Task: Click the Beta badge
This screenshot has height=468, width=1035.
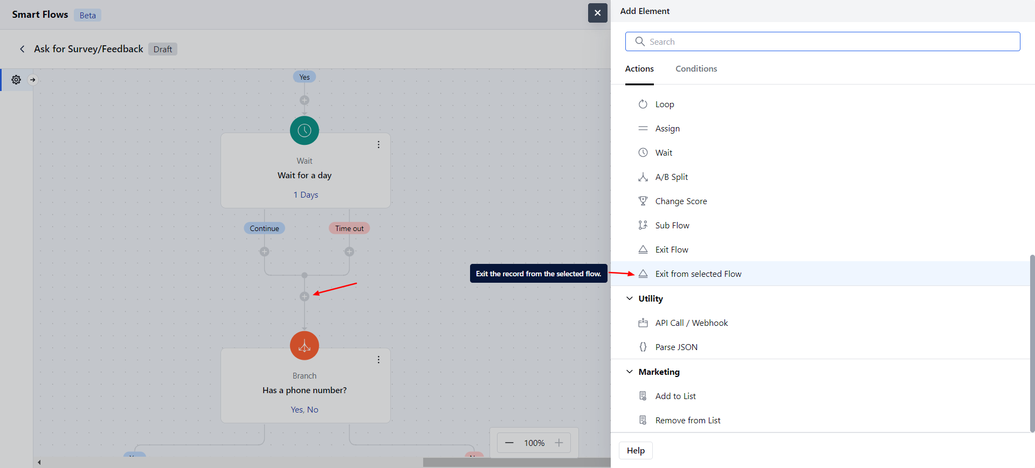Action: pyautogui.click(x=87, y=15)
